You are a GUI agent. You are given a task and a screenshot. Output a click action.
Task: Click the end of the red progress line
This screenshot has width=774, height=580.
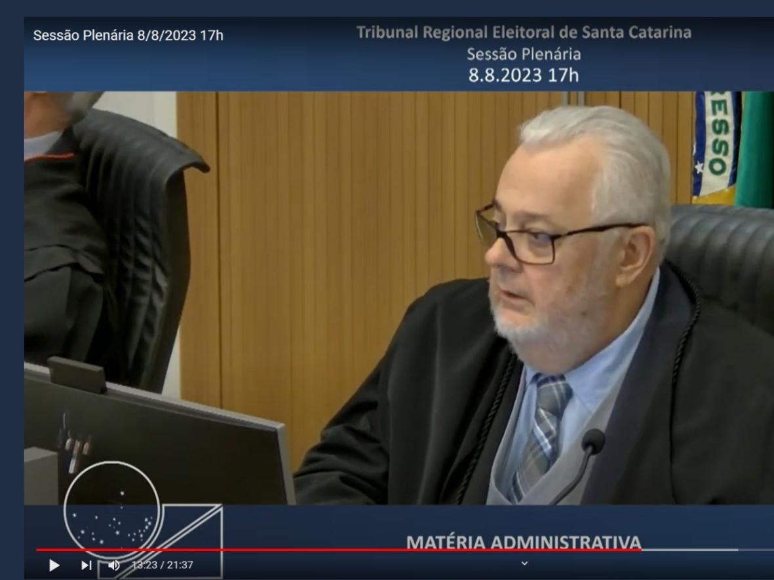click(640, 550)
